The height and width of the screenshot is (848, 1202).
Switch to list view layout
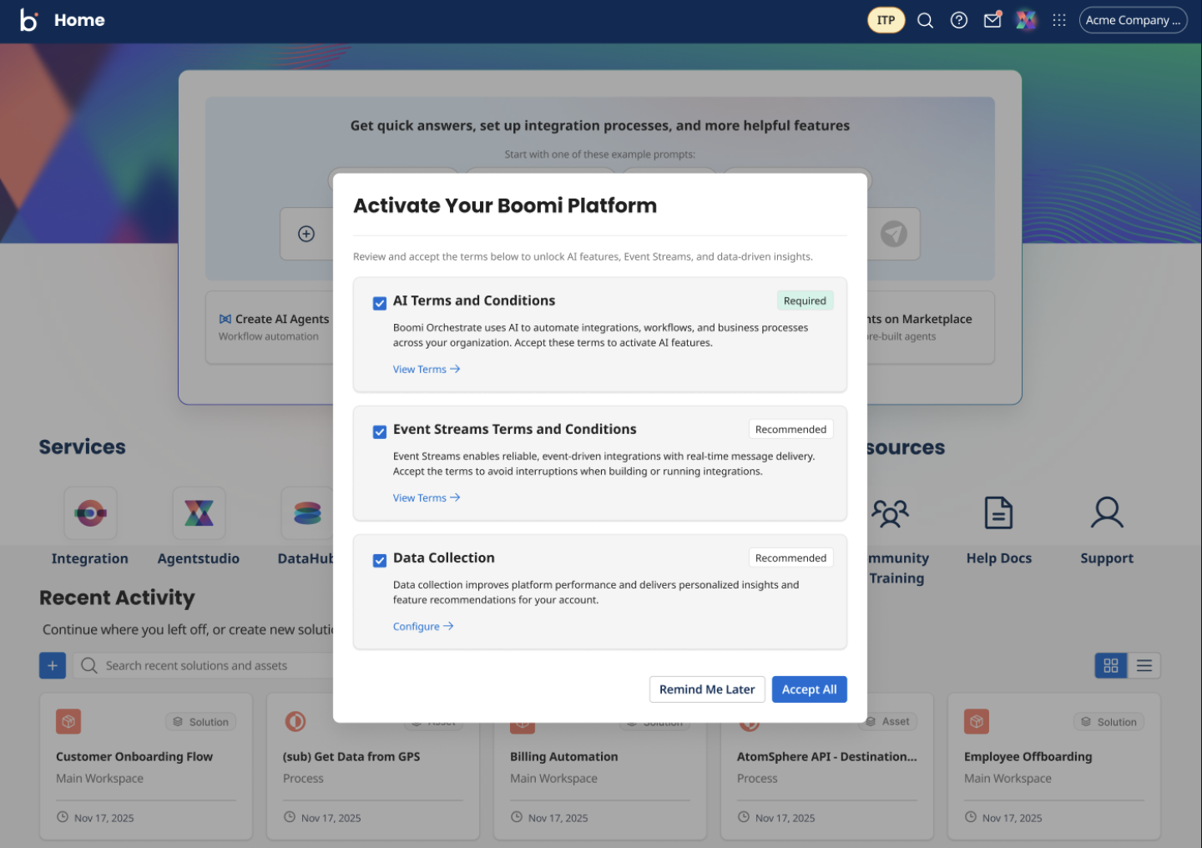point(1144,665)
